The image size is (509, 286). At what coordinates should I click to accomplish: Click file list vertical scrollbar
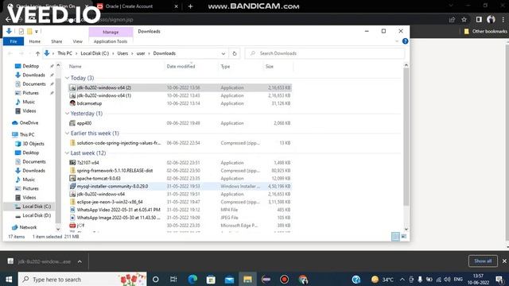point(406,136)
